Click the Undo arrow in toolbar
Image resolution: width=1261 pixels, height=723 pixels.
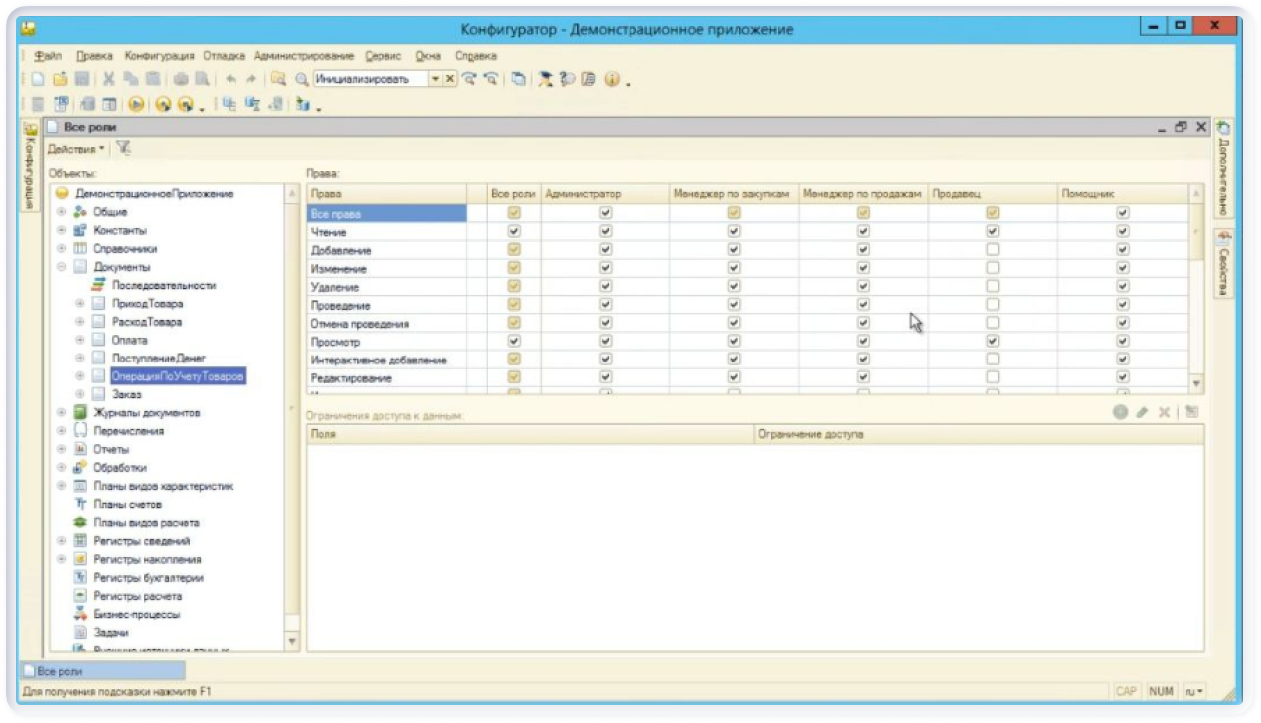pos(231,79)
